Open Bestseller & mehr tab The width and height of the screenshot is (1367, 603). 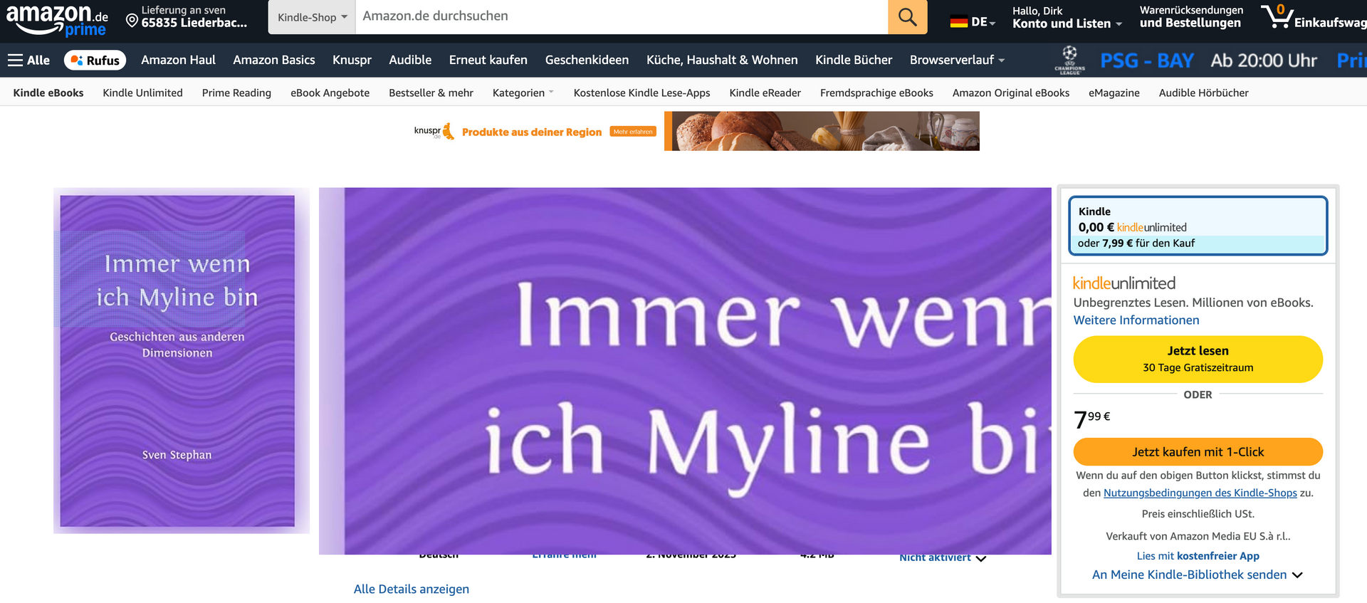click(x=431, y=93)
